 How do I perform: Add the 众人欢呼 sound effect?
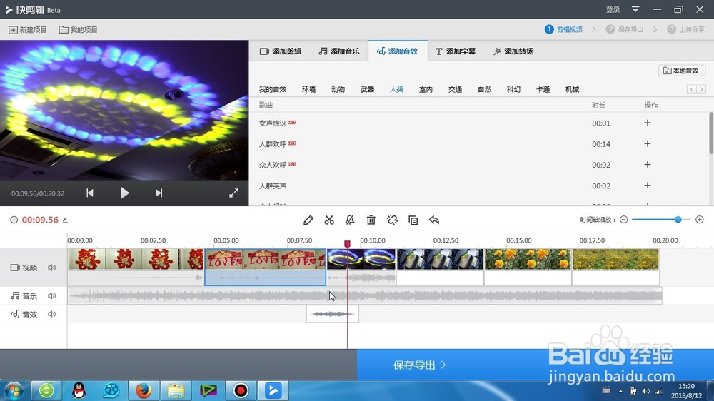[648, 165]
